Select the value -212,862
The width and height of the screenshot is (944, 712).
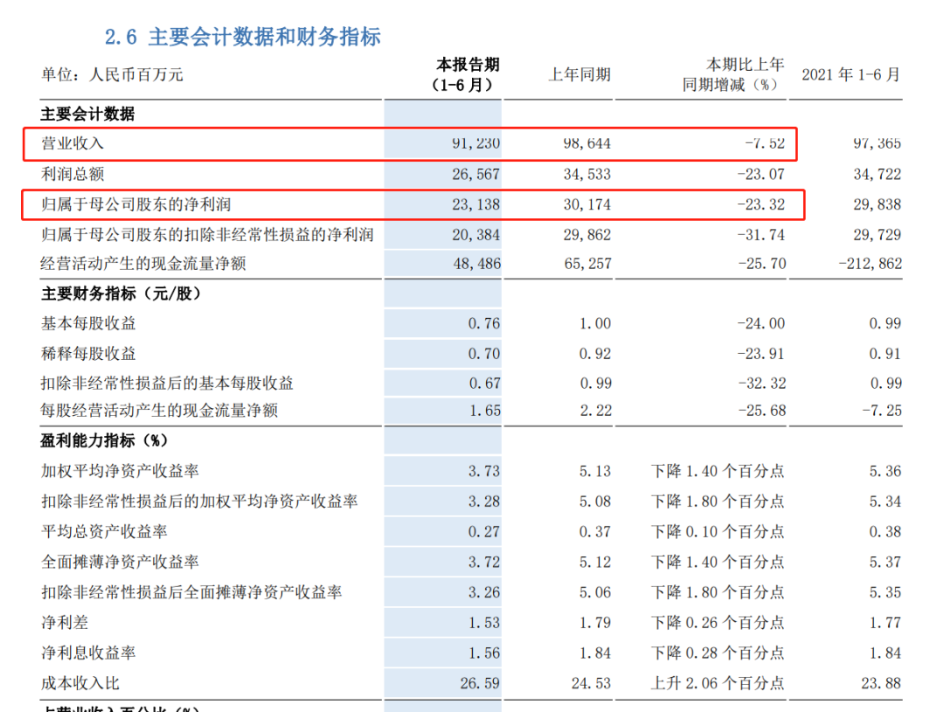point(871,264)
